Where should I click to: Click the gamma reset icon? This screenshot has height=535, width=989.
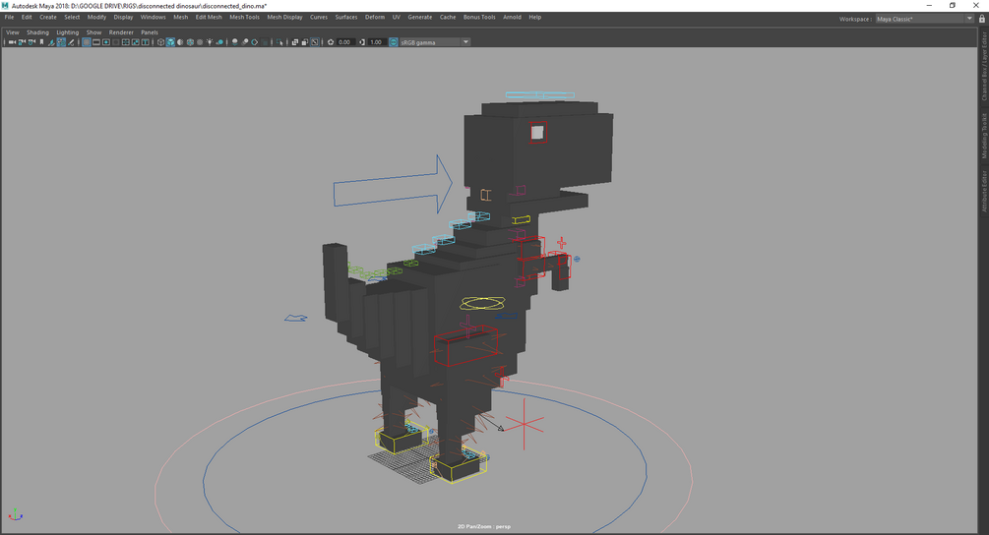pos(362,42)
